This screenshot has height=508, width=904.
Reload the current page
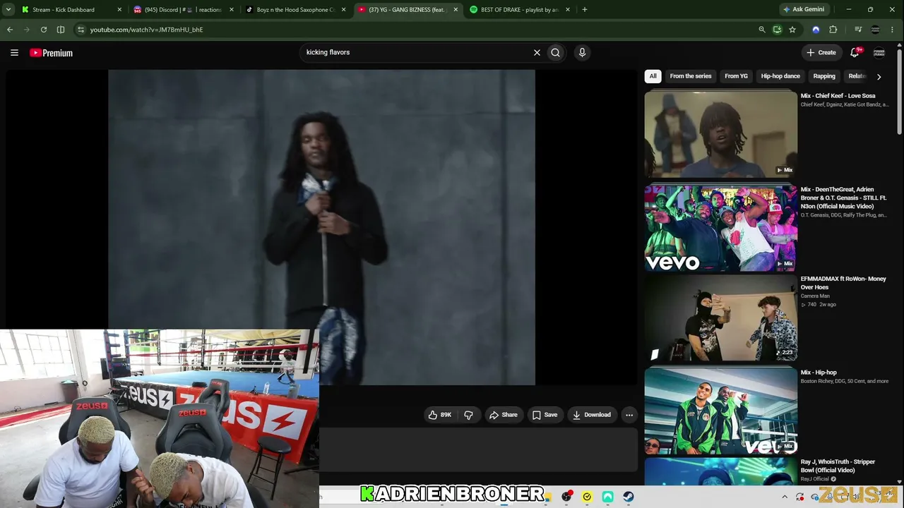[44, 30]
